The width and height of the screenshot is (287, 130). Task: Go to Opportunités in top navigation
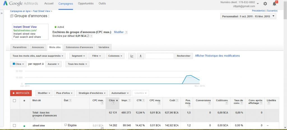pyautogui.click(x=86, y=3)
